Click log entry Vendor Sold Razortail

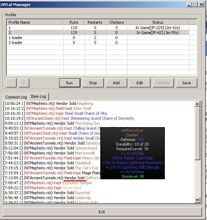click(47, 193)
